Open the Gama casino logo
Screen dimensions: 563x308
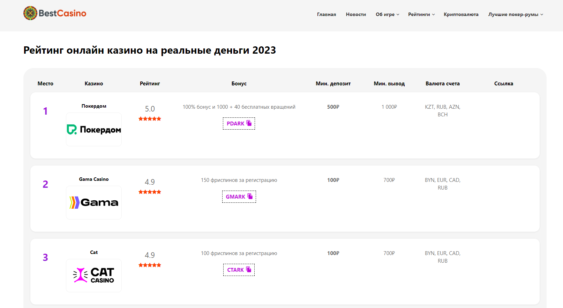[94, 203]
